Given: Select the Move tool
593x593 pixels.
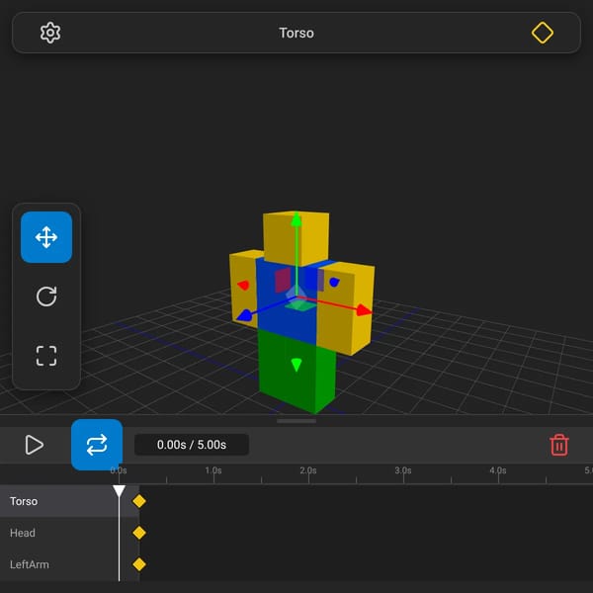Looking at the screenshot, I should (x=46, y=237).
